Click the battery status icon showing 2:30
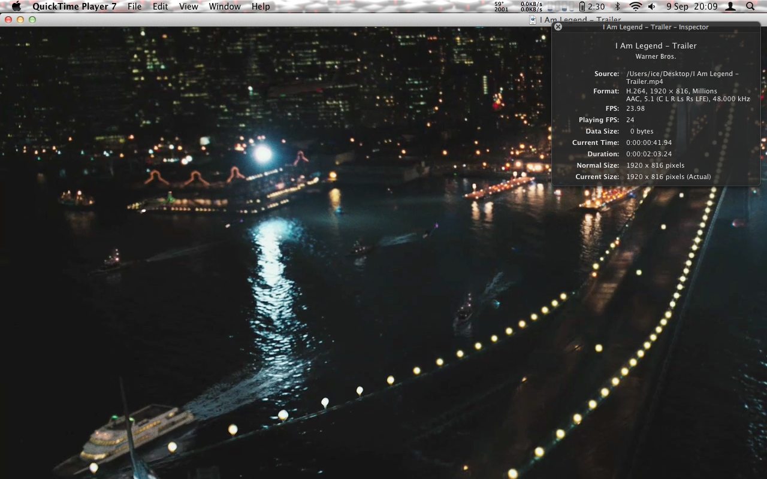Screen dimensions: 767x479 (x=591, y=7)
